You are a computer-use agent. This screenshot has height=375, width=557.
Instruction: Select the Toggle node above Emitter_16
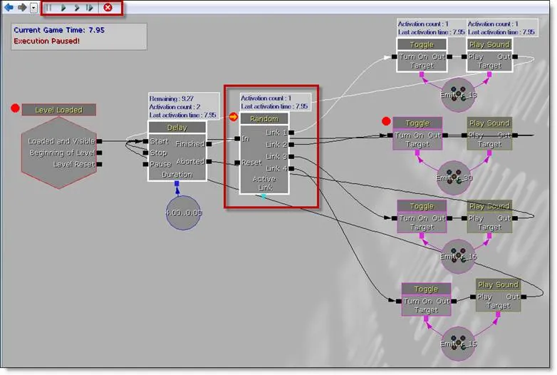coord(422,217)
